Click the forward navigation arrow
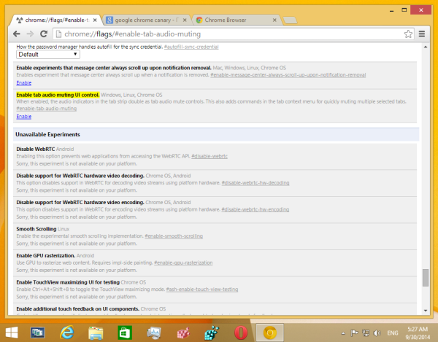The image size is (438, 342). (30, 34)
